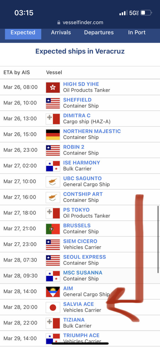160x348 pixels.
Task: Open the SALVIA ACE vessel link
Action: pyautogui.click(x=79, y=304)
